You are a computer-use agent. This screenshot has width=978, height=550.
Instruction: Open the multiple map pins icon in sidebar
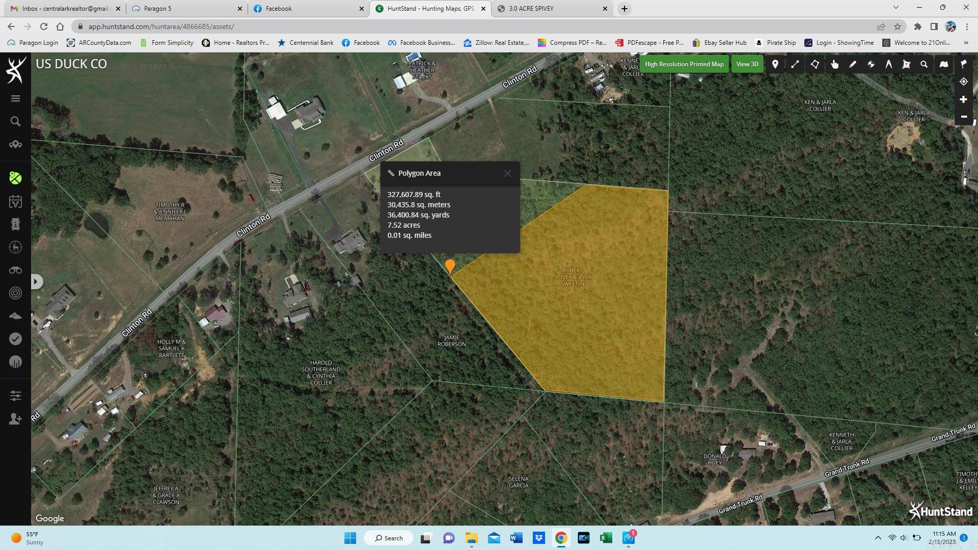tap(15, 144)
